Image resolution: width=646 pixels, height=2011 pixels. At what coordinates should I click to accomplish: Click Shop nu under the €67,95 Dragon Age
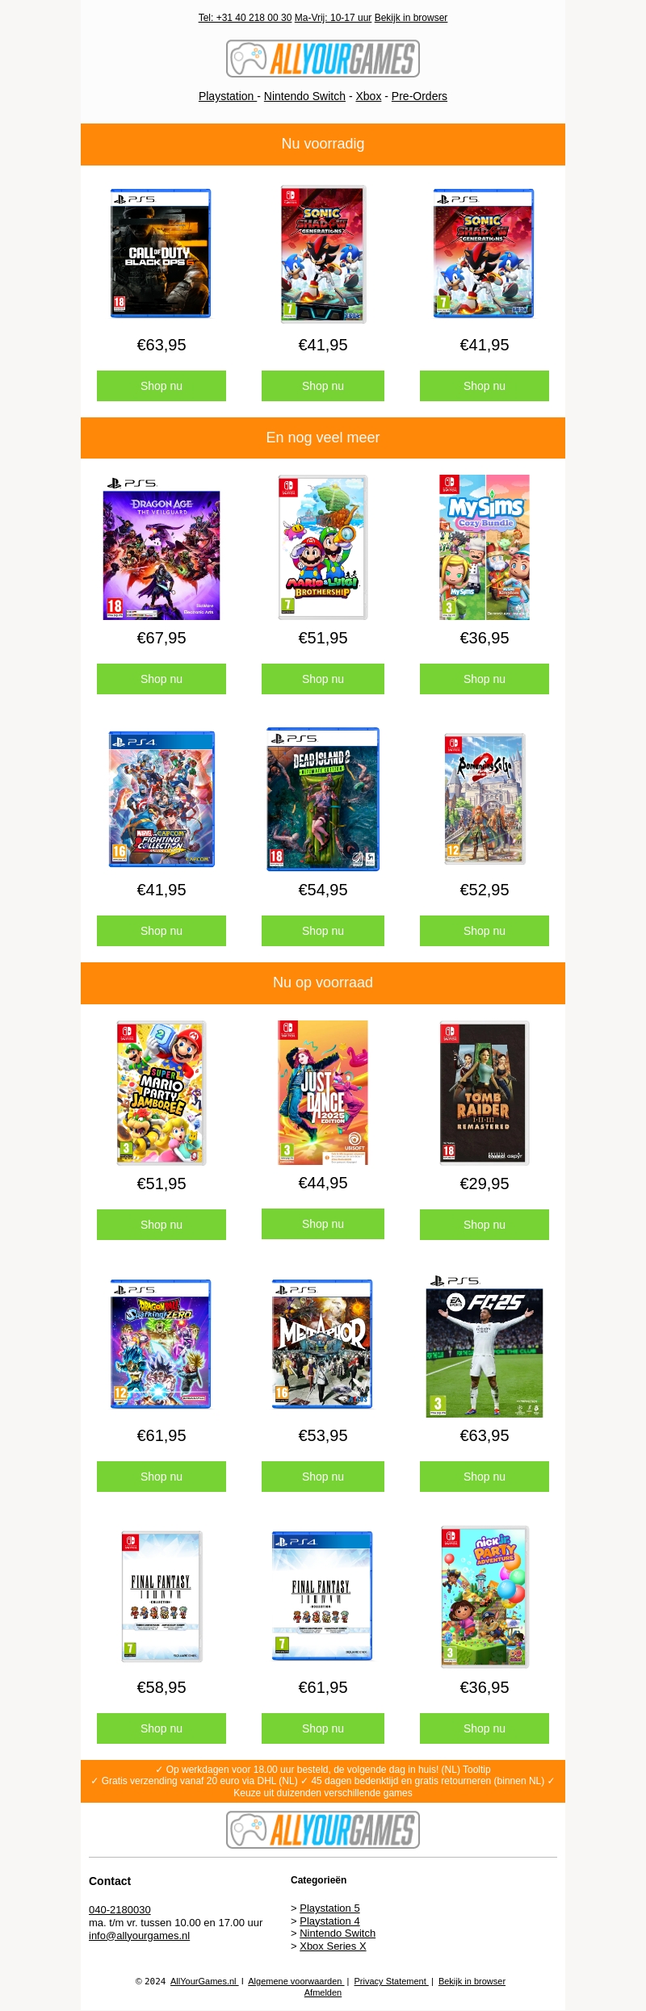click(x=161, y=679)
